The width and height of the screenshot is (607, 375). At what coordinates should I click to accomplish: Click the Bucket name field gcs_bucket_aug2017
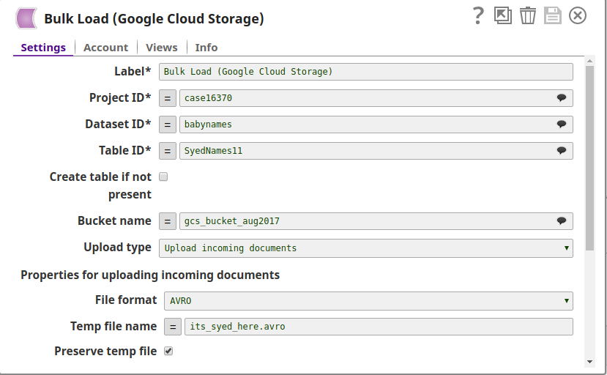tap(376, 220)
